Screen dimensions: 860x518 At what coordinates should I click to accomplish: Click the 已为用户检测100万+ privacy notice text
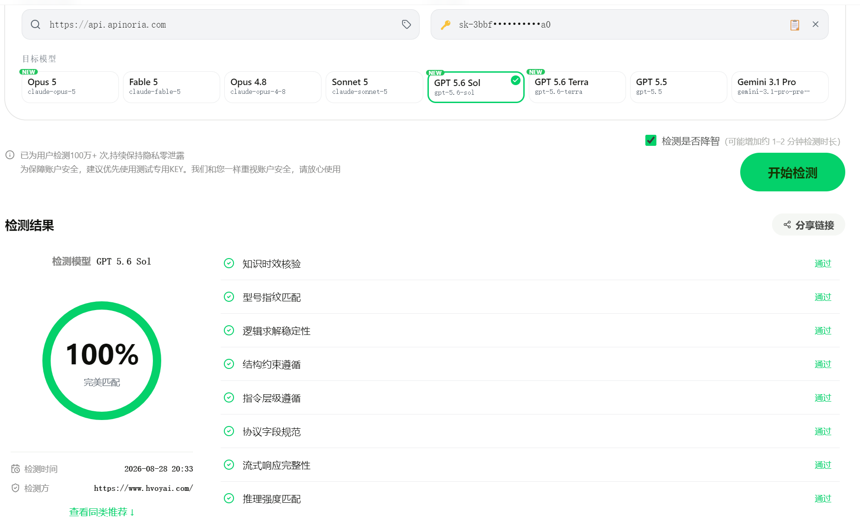click(102, 155)
